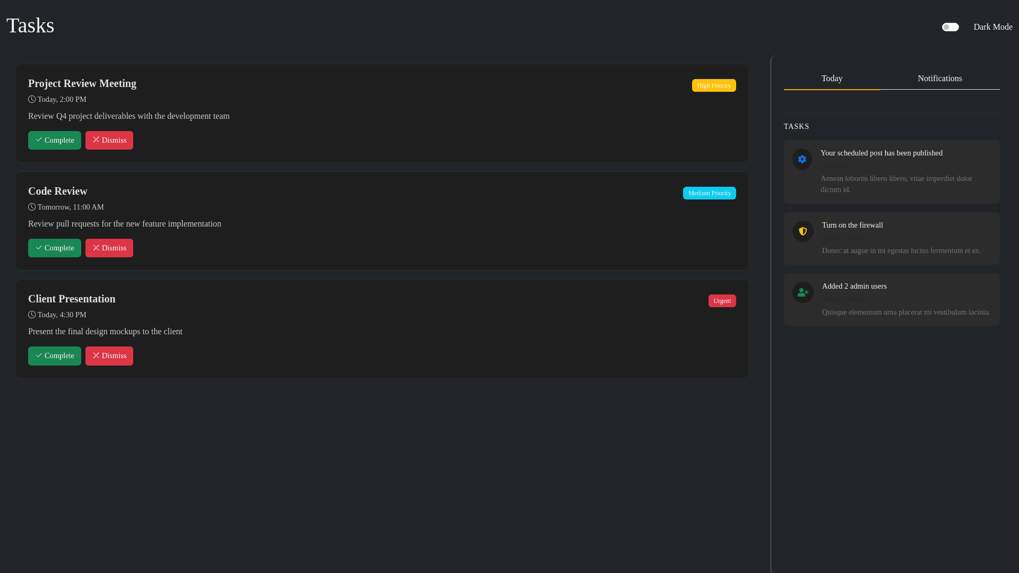Click clock icon beside Tomorrow, 11:00 AM
The height and width of the screenshot is (573, 1019).
point(32,207)
